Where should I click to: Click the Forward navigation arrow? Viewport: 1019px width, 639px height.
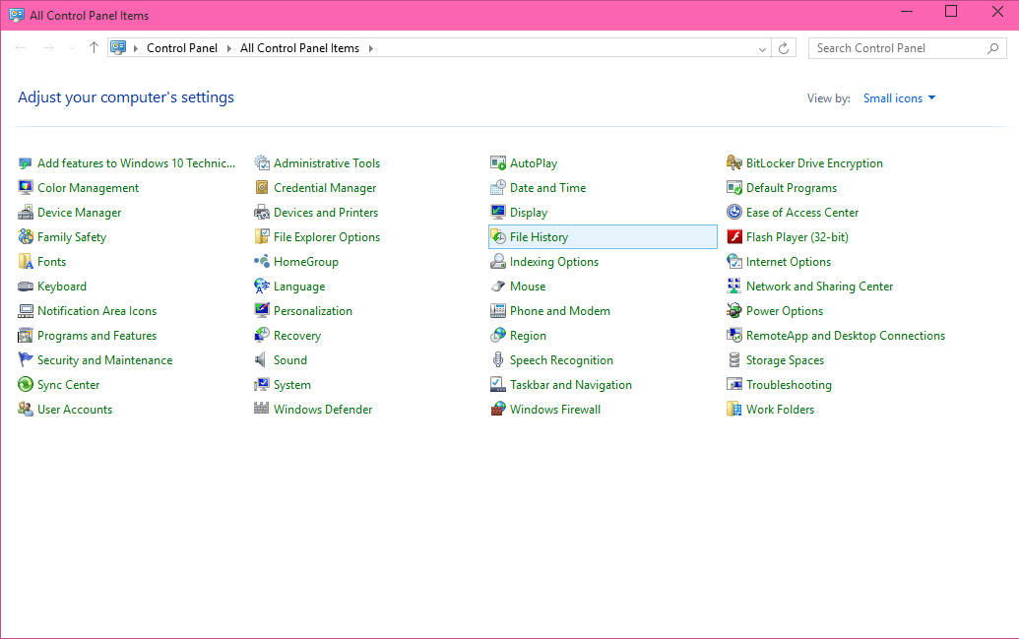pos(48,48)
